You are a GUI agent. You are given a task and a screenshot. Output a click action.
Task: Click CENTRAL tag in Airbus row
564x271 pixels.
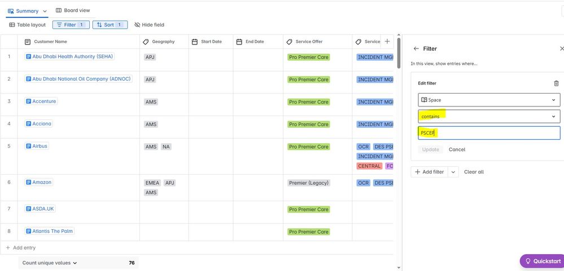click(x=369, y=166)
